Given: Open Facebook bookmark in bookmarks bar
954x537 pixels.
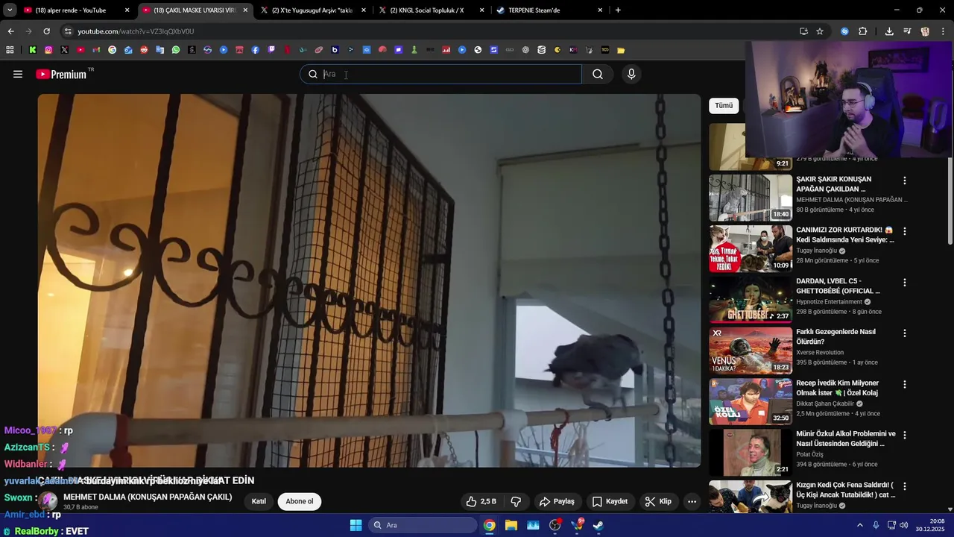Looking at the screenshot, I should point(256,50).
